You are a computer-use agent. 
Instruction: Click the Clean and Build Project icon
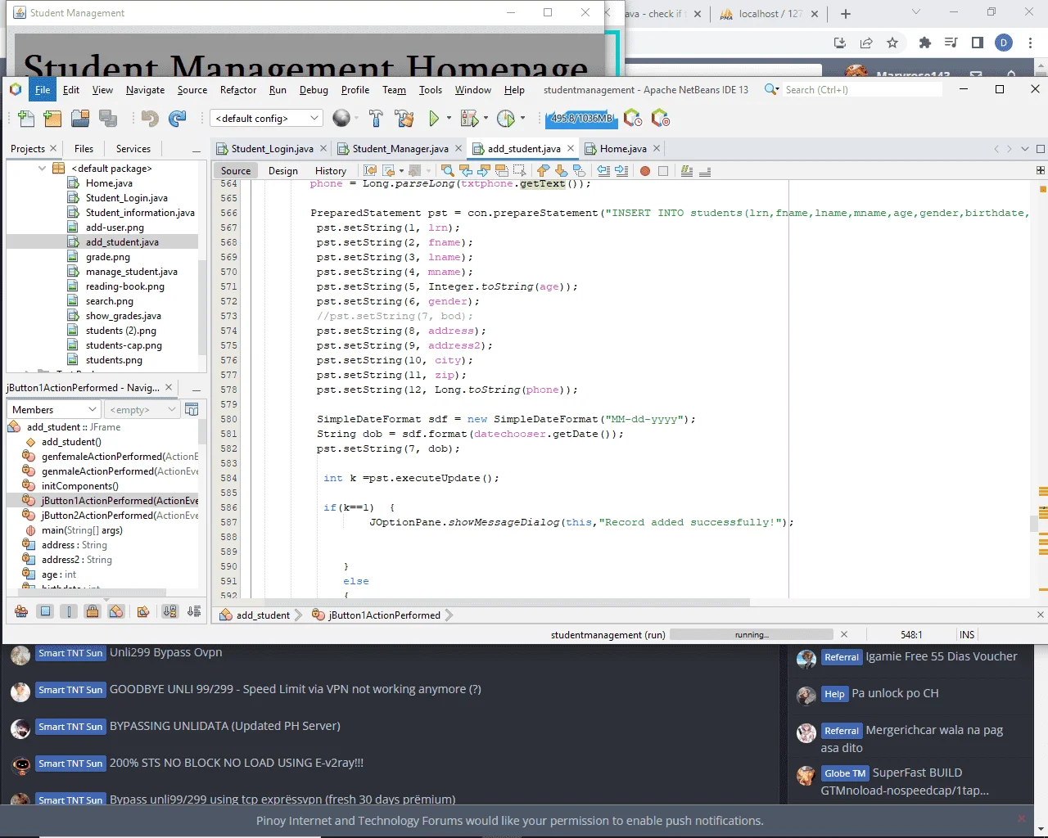point(404,119)
